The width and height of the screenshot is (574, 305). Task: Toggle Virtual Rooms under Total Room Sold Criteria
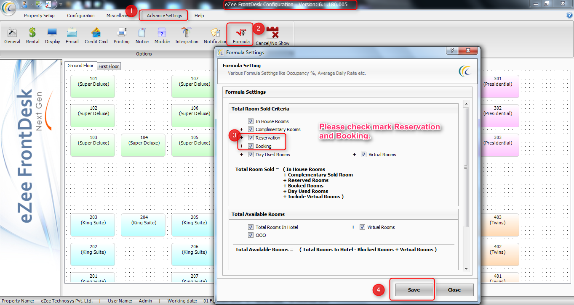(x=364, y=155)
